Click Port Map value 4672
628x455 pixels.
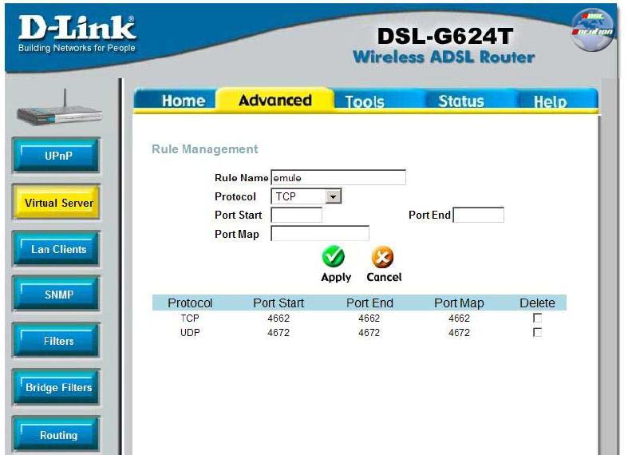point(459,332)
